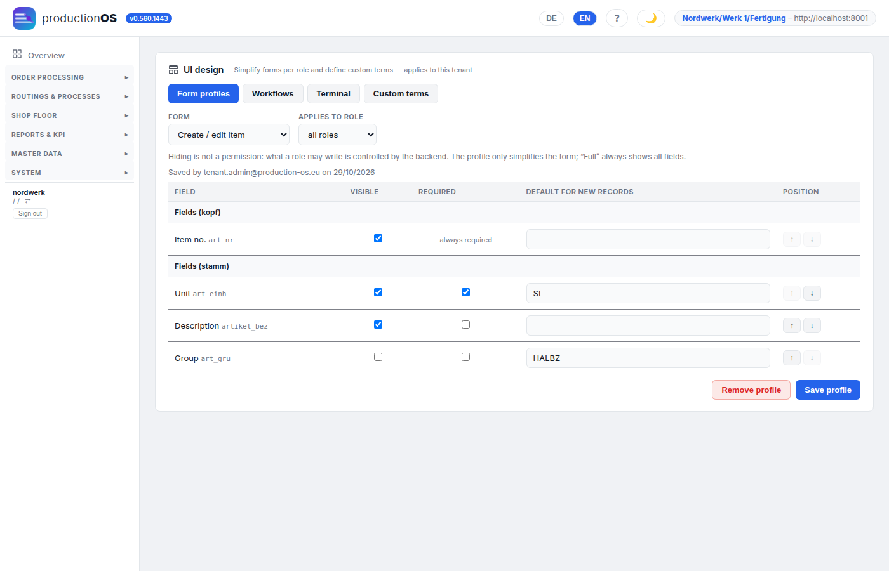Switch language to DE
Image resolution: width=889 pixels, height=571 pixels.
551,18
